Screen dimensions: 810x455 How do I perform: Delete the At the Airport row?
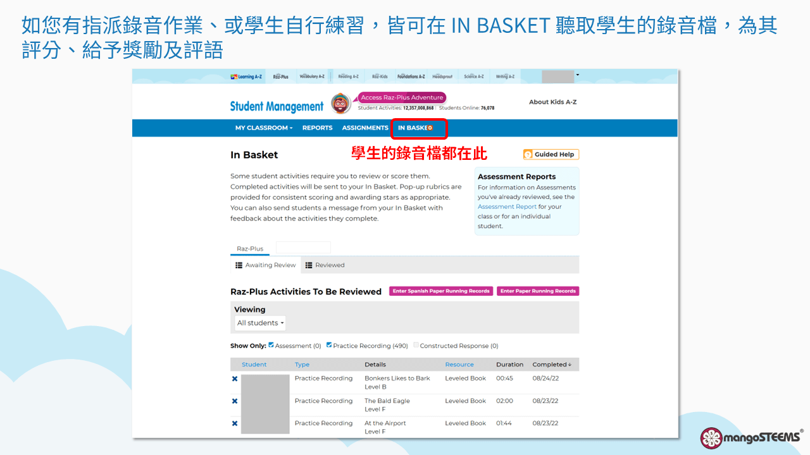click(x=235, y=423)
